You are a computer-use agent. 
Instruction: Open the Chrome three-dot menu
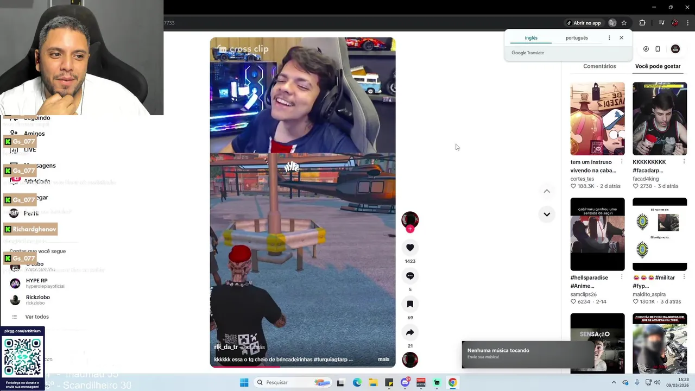(687, 23)
